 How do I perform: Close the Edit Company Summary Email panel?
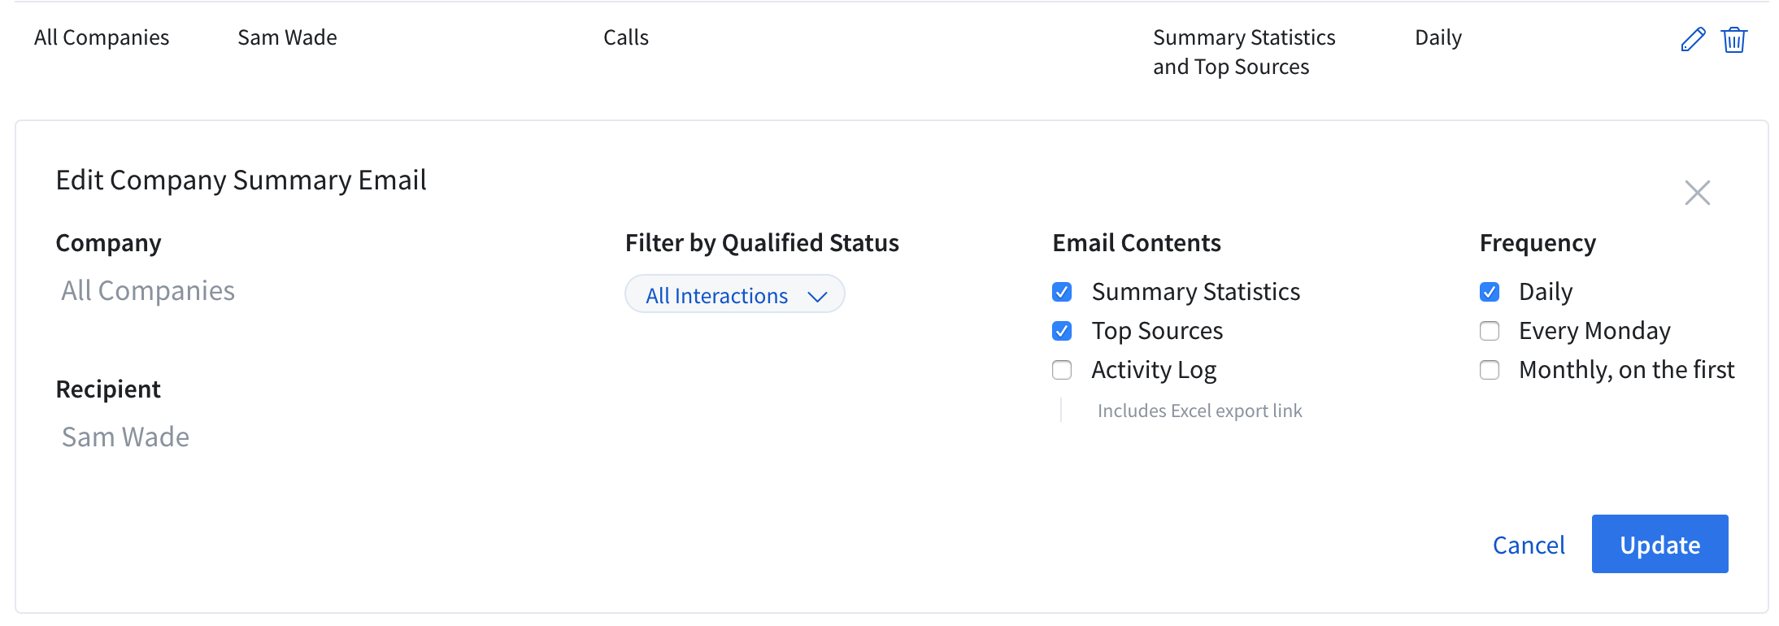[x=1697, y=193]
